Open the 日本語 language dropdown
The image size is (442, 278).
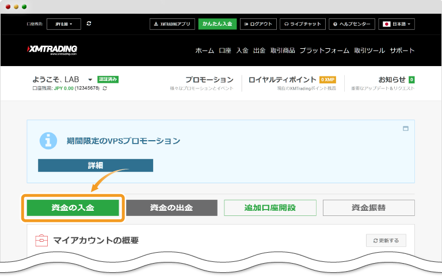[397, 24]
